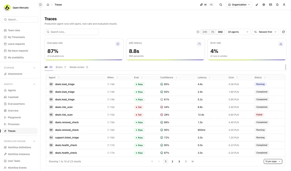Select the 30d time range

tap(220, 32)
